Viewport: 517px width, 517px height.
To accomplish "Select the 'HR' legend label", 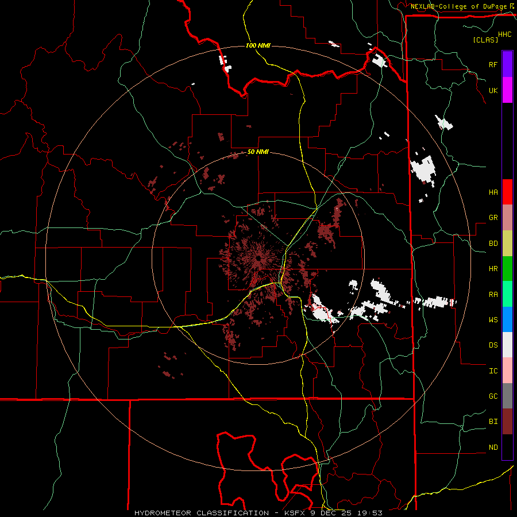I will coord(493,269).
